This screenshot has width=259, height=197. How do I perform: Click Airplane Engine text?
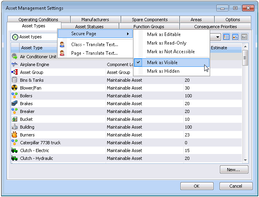[34, 64]
